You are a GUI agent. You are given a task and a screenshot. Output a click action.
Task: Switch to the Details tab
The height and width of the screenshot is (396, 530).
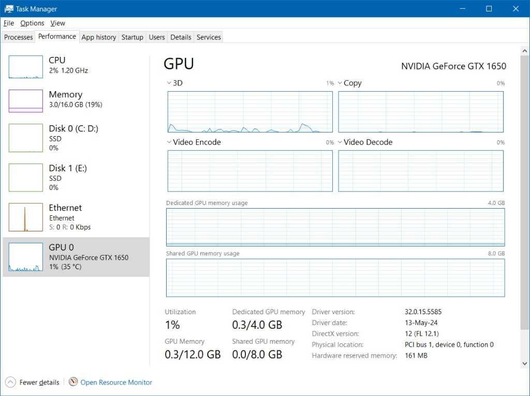pos(181,37)
